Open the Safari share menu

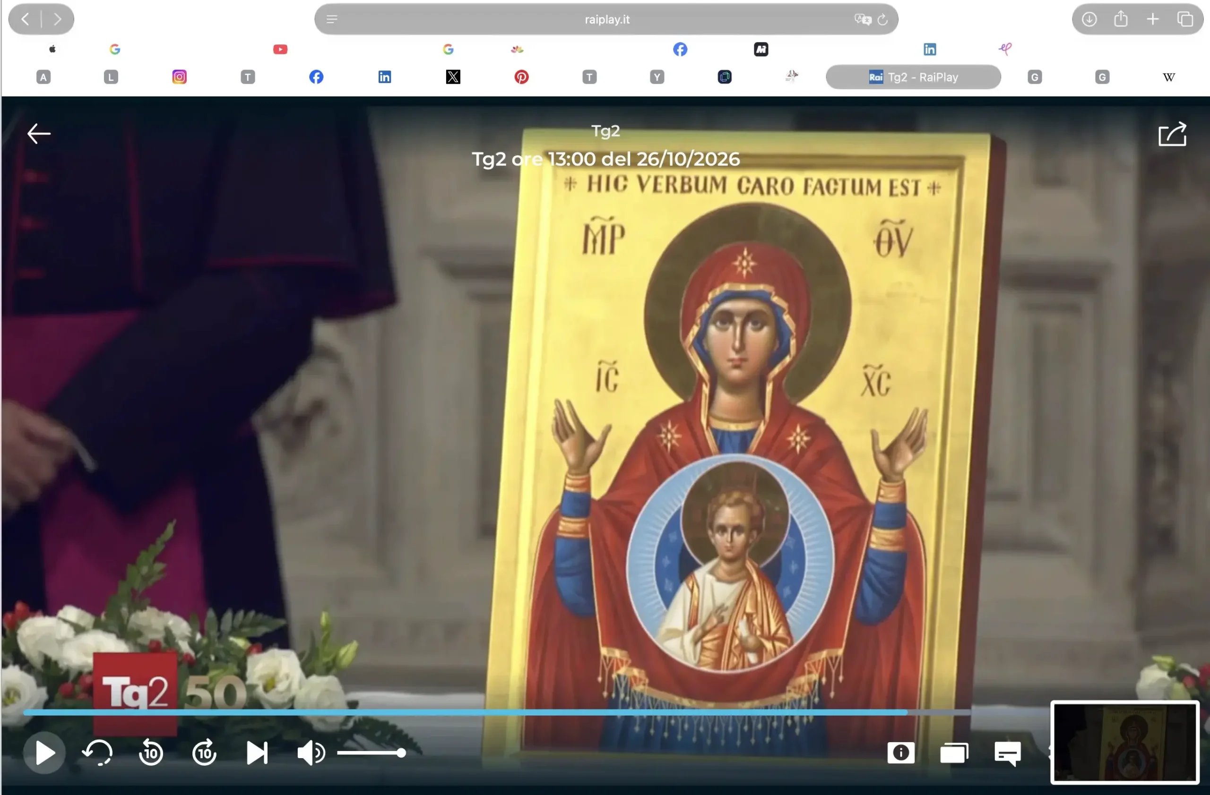click(x=1121, y=19)
